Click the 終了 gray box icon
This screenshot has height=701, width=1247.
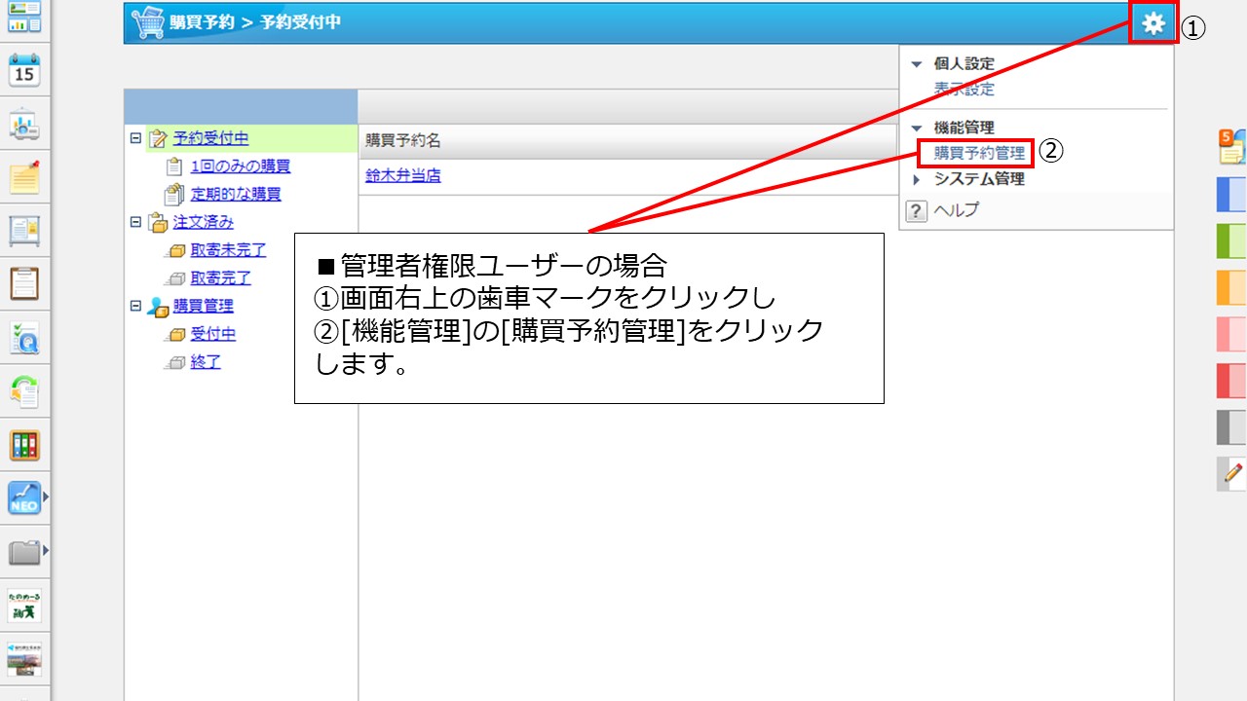(x=175, y=362)
